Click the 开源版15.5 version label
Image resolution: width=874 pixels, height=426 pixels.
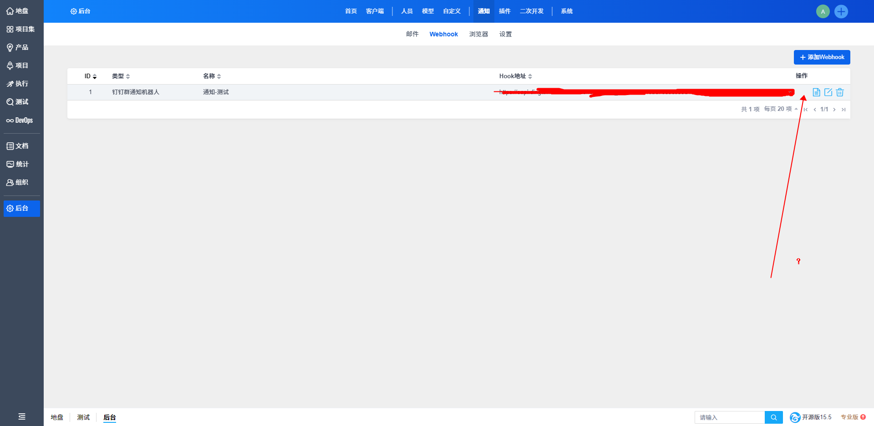click(817, 417)
